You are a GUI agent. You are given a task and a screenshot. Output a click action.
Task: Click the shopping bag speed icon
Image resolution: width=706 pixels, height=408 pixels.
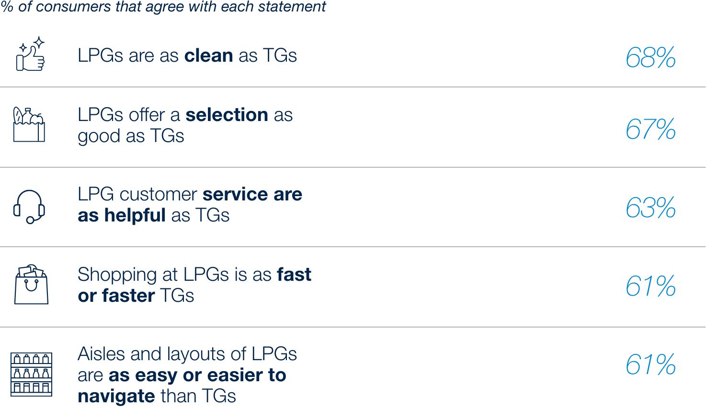pyautogui.click(x=31, y=285)
